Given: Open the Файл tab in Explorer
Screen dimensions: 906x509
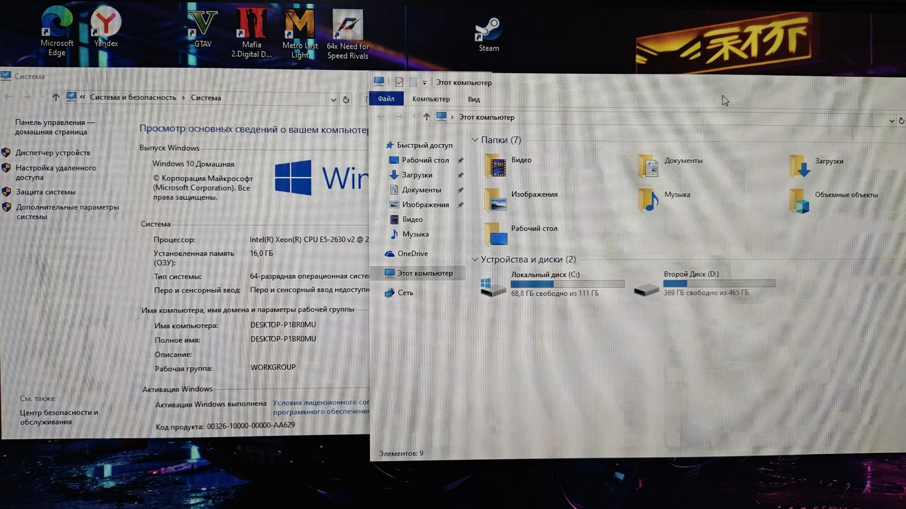Looking at the screenshot, I should point(386,99).
